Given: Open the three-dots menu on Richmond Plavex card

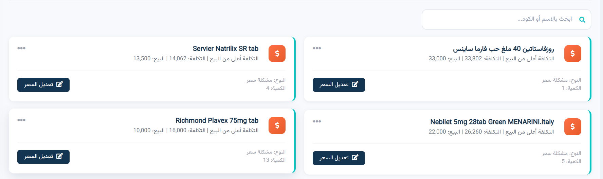Looking at the screenshot, I should point(21,120).
